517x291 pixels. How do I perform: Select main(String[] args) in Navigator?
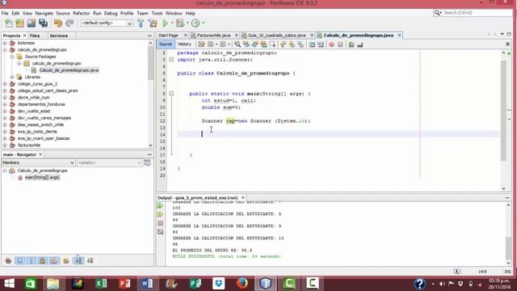42,178
